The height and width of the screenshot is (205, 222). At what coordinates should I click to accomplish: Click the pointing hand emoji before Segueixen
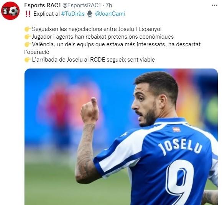[28, 29]
